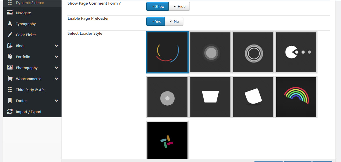Open the Import / Export section
The image size is (341, 162).
(x=33, y=112)
